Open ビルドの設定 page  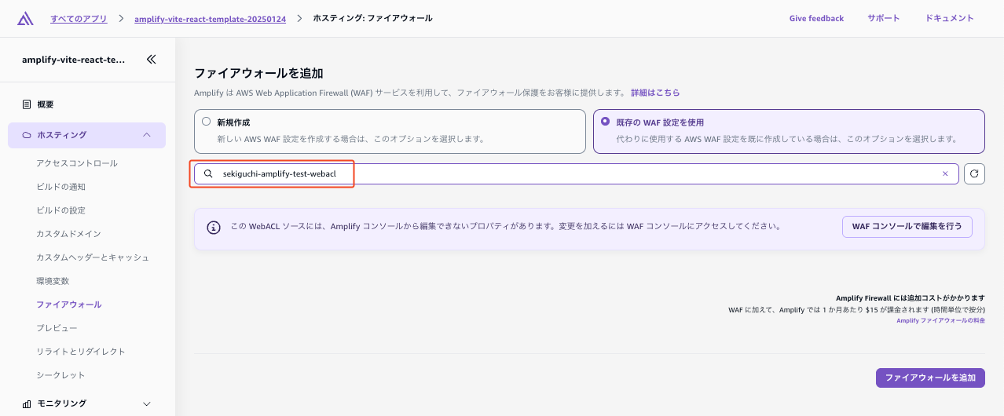coord(60,210)
